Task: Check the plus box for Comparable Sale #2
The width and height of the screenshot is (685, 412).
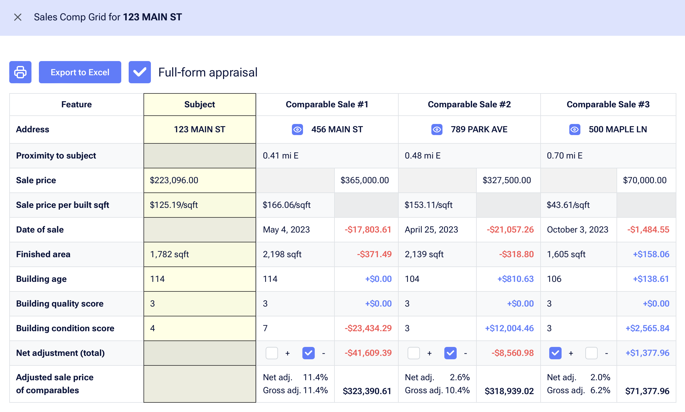Action: tap(414, 353)
